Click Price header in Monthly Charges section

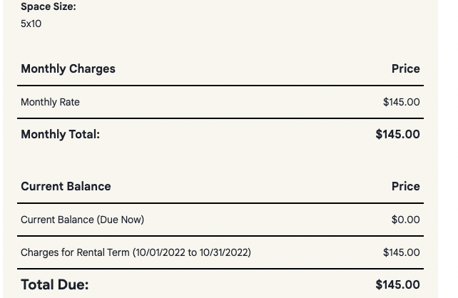[405, 69]
